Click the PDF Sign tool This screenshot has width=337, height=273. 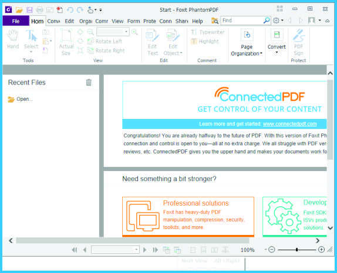[x=298, y=42]
